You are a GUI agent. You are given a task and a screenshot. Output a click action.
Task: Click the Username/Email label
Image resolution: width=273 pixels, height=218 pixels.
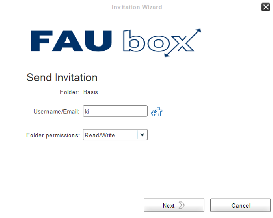57,111
